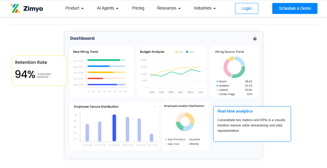327x168 pixels.
Task: Click the Apr. 2024 red hiring bar
Action: coord(106,78)
